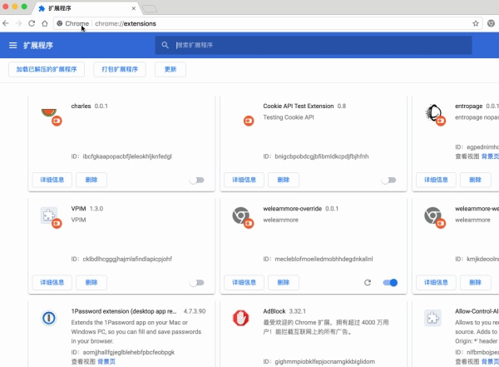Open 详细信息 for entropage extension
Image resolution: width=499 pixels, height=367 pixels.
(x=436, y=180)
